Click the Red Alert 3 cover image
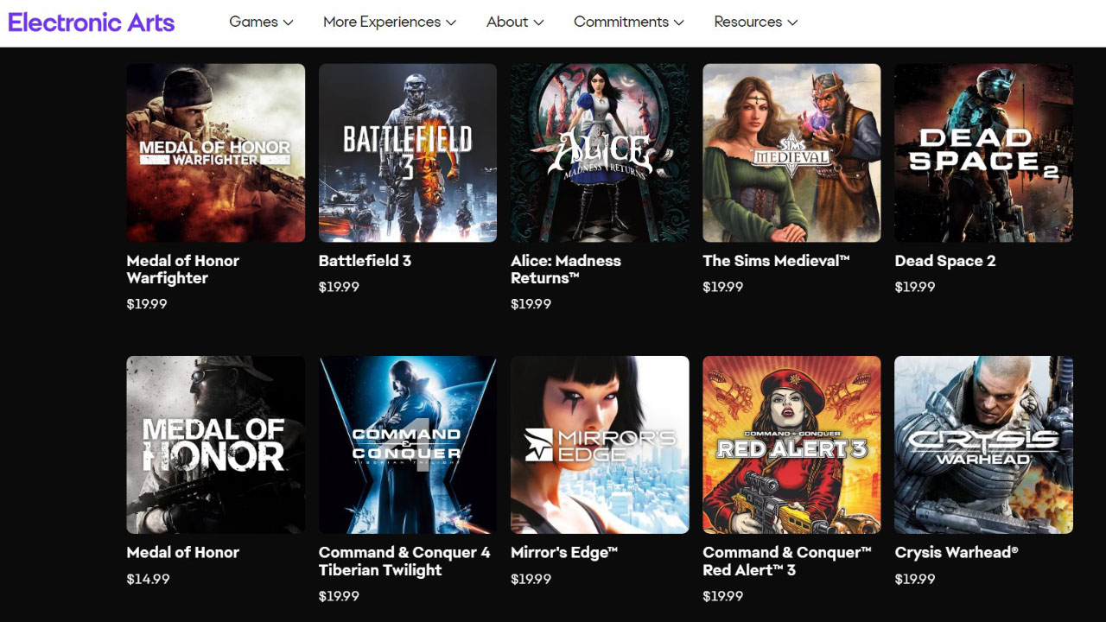The image size is (1106, 622). point(791,445)
